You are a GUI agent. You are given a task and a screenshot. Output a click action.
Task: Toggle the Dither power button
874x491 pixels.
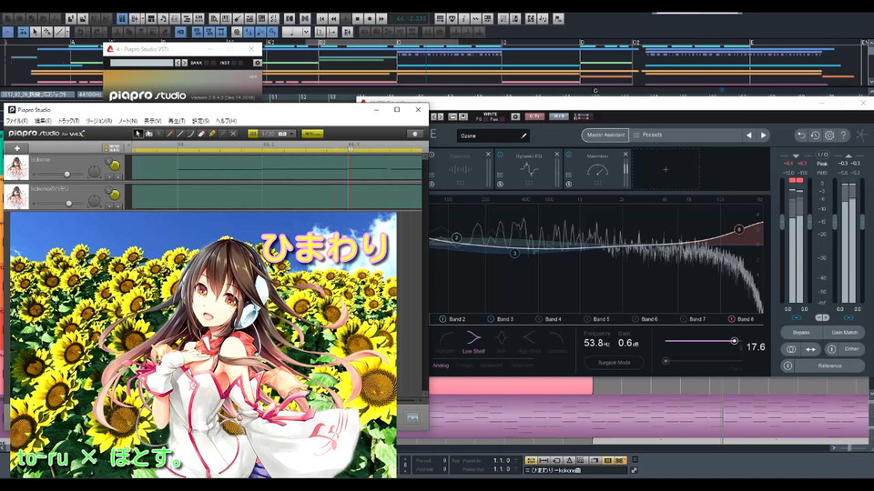pos(830,349)
